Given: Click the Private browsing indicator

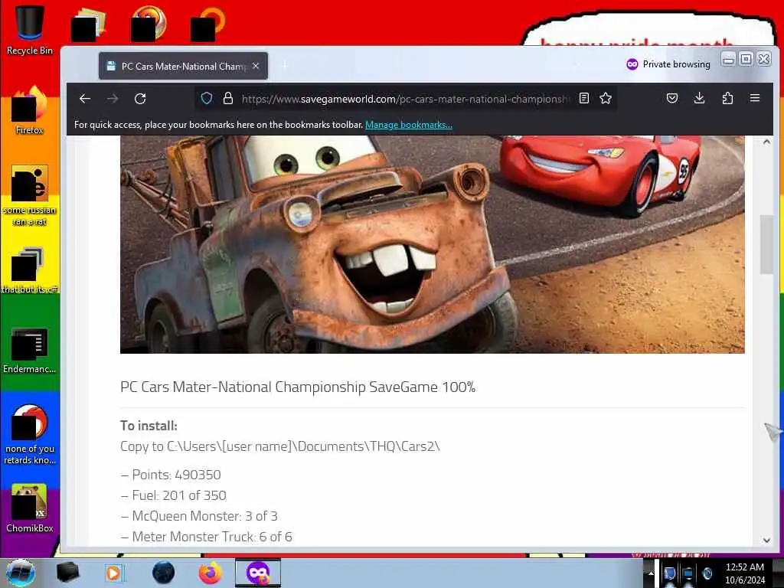Looking at the screenshot, I should pos(668,64).
